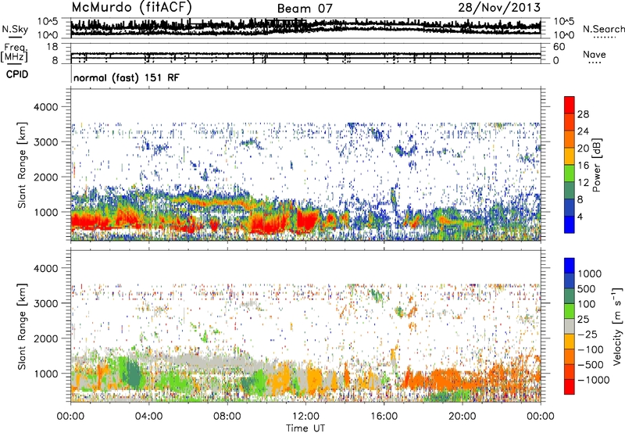Click the Time UT axis title
The height and width of the screenshot is (433, 625).
(305, 428)
